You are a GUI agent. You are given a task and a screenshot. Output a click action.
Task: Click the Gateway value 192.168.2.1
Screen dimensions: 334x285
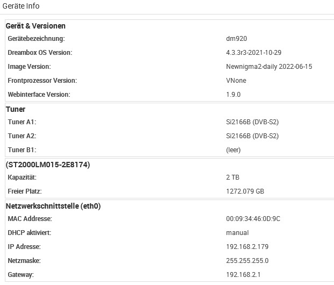[242, 275]
